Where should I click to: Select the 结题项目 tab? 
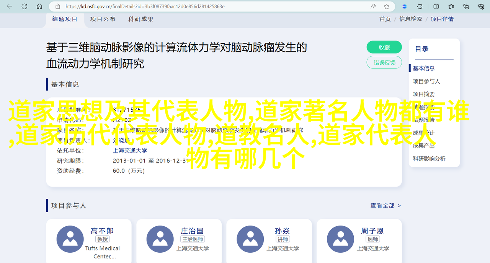[x=65, y=19]
